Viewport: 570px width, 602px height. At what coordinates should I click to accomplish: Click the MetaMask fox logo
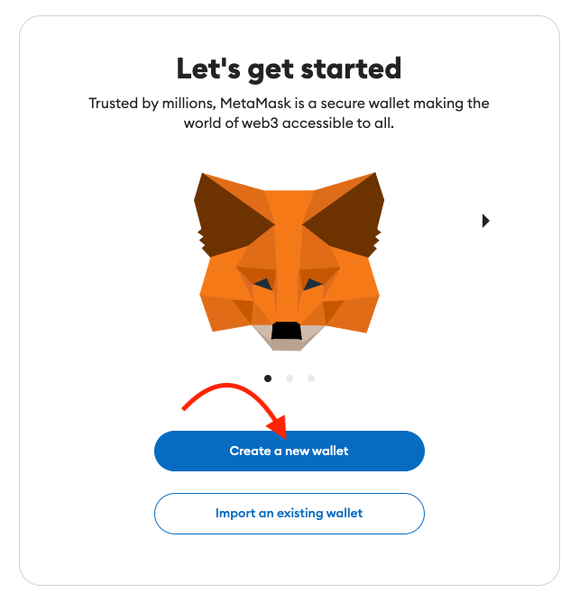289,261
